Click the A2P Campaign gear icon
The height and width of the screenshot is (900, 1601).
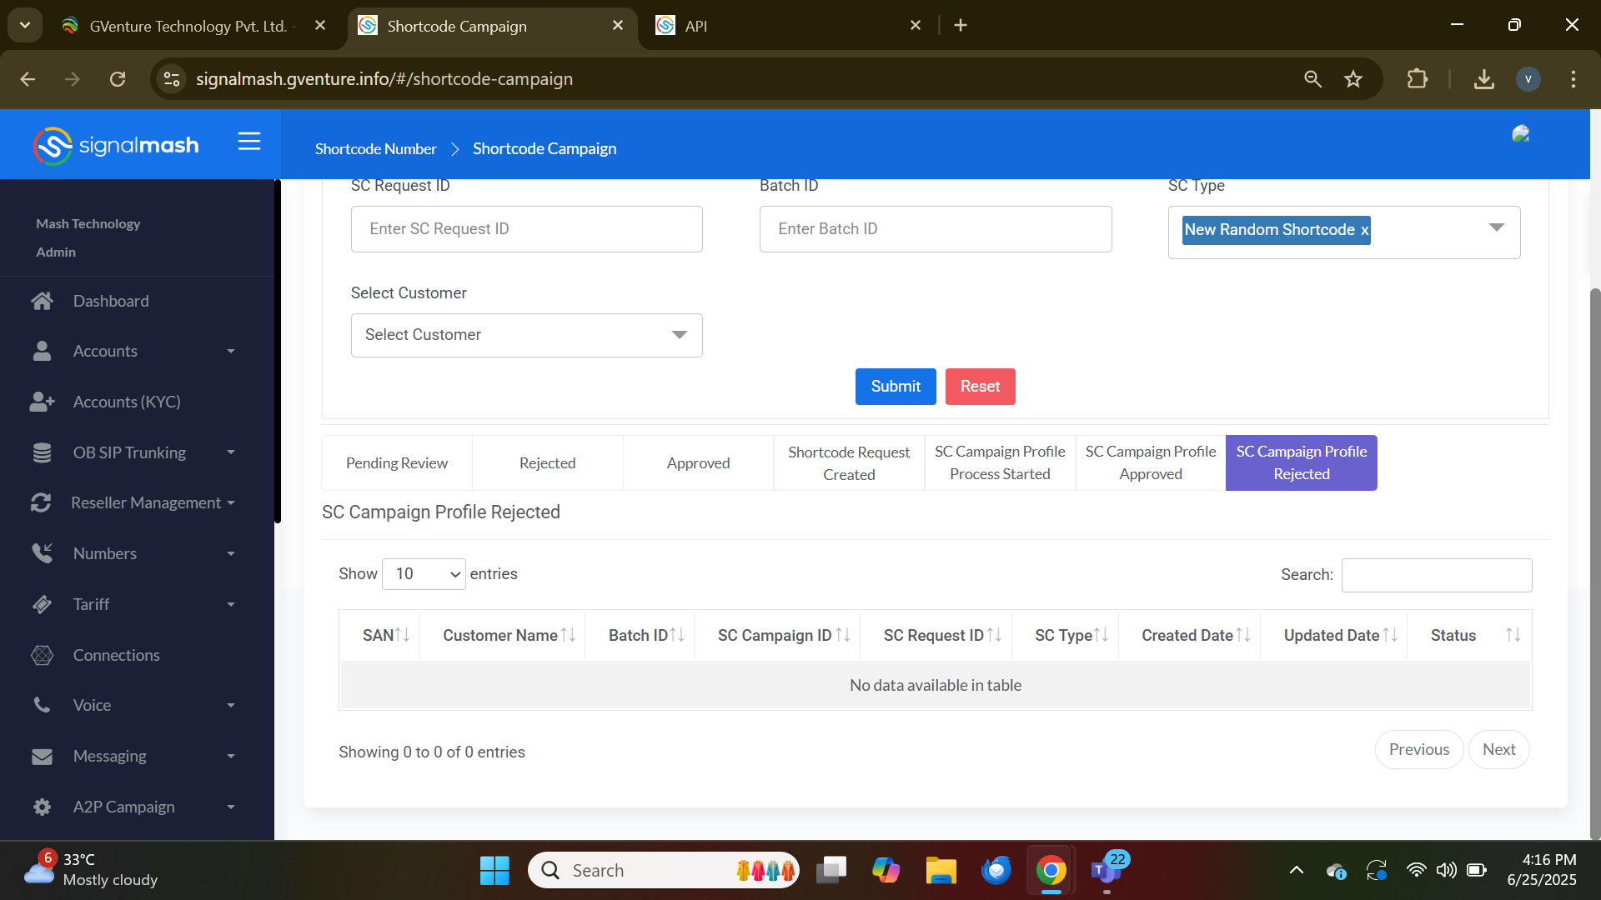click(42, 807)
